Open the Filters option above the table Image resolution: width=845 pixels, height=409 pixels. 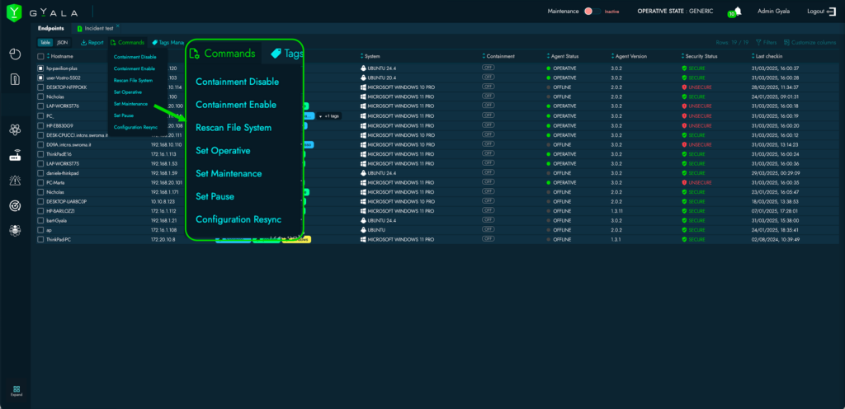point(765,42)
